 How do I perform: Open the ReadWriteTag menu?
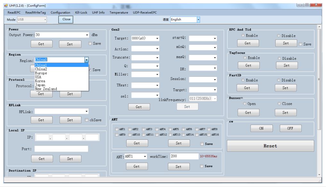click(x=35, y=13)
